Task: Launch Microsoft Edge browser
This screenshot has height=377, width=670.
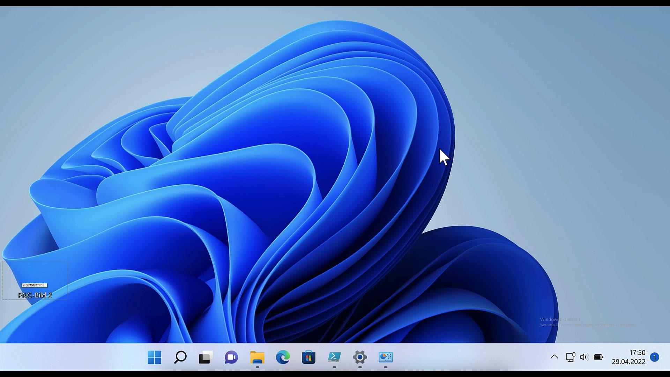Action: coord(283,357)
